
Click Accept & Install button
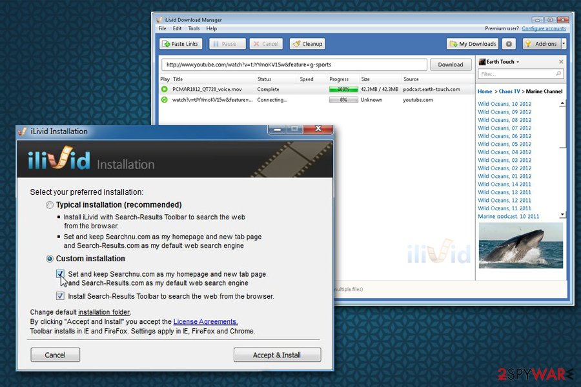tap(277, 355)
